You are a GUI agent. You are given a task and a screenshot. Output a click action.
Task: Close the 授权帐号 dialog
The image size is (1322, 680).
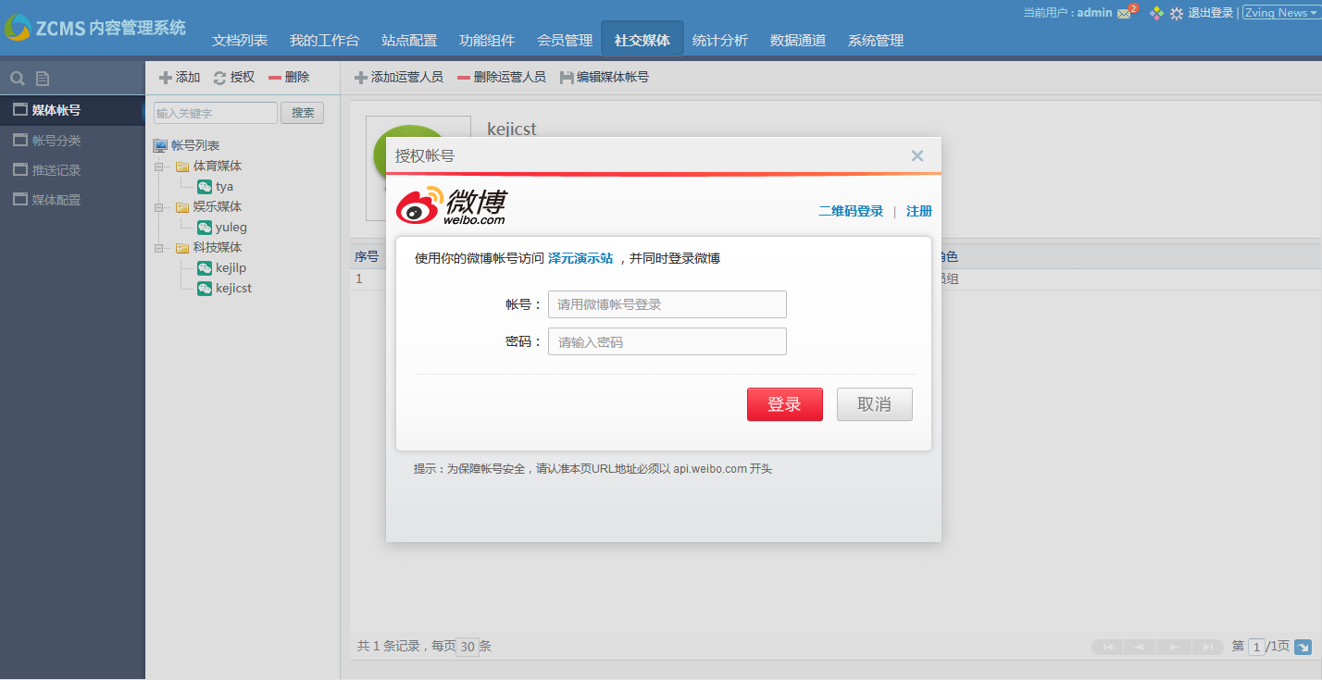point(917,155)
